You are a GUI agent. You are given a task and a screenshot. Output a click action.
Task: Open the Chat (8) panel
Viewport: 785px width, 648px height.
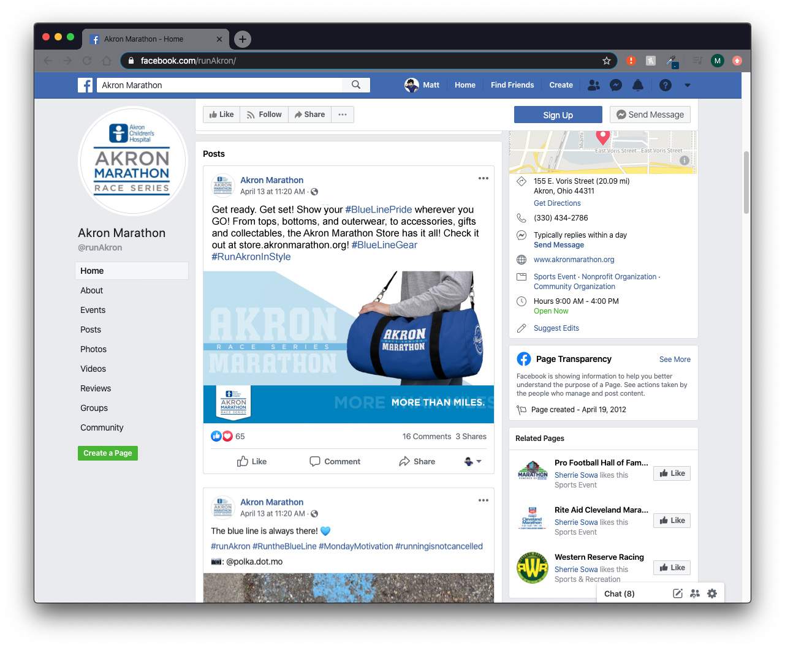click(x=620, y=593)
